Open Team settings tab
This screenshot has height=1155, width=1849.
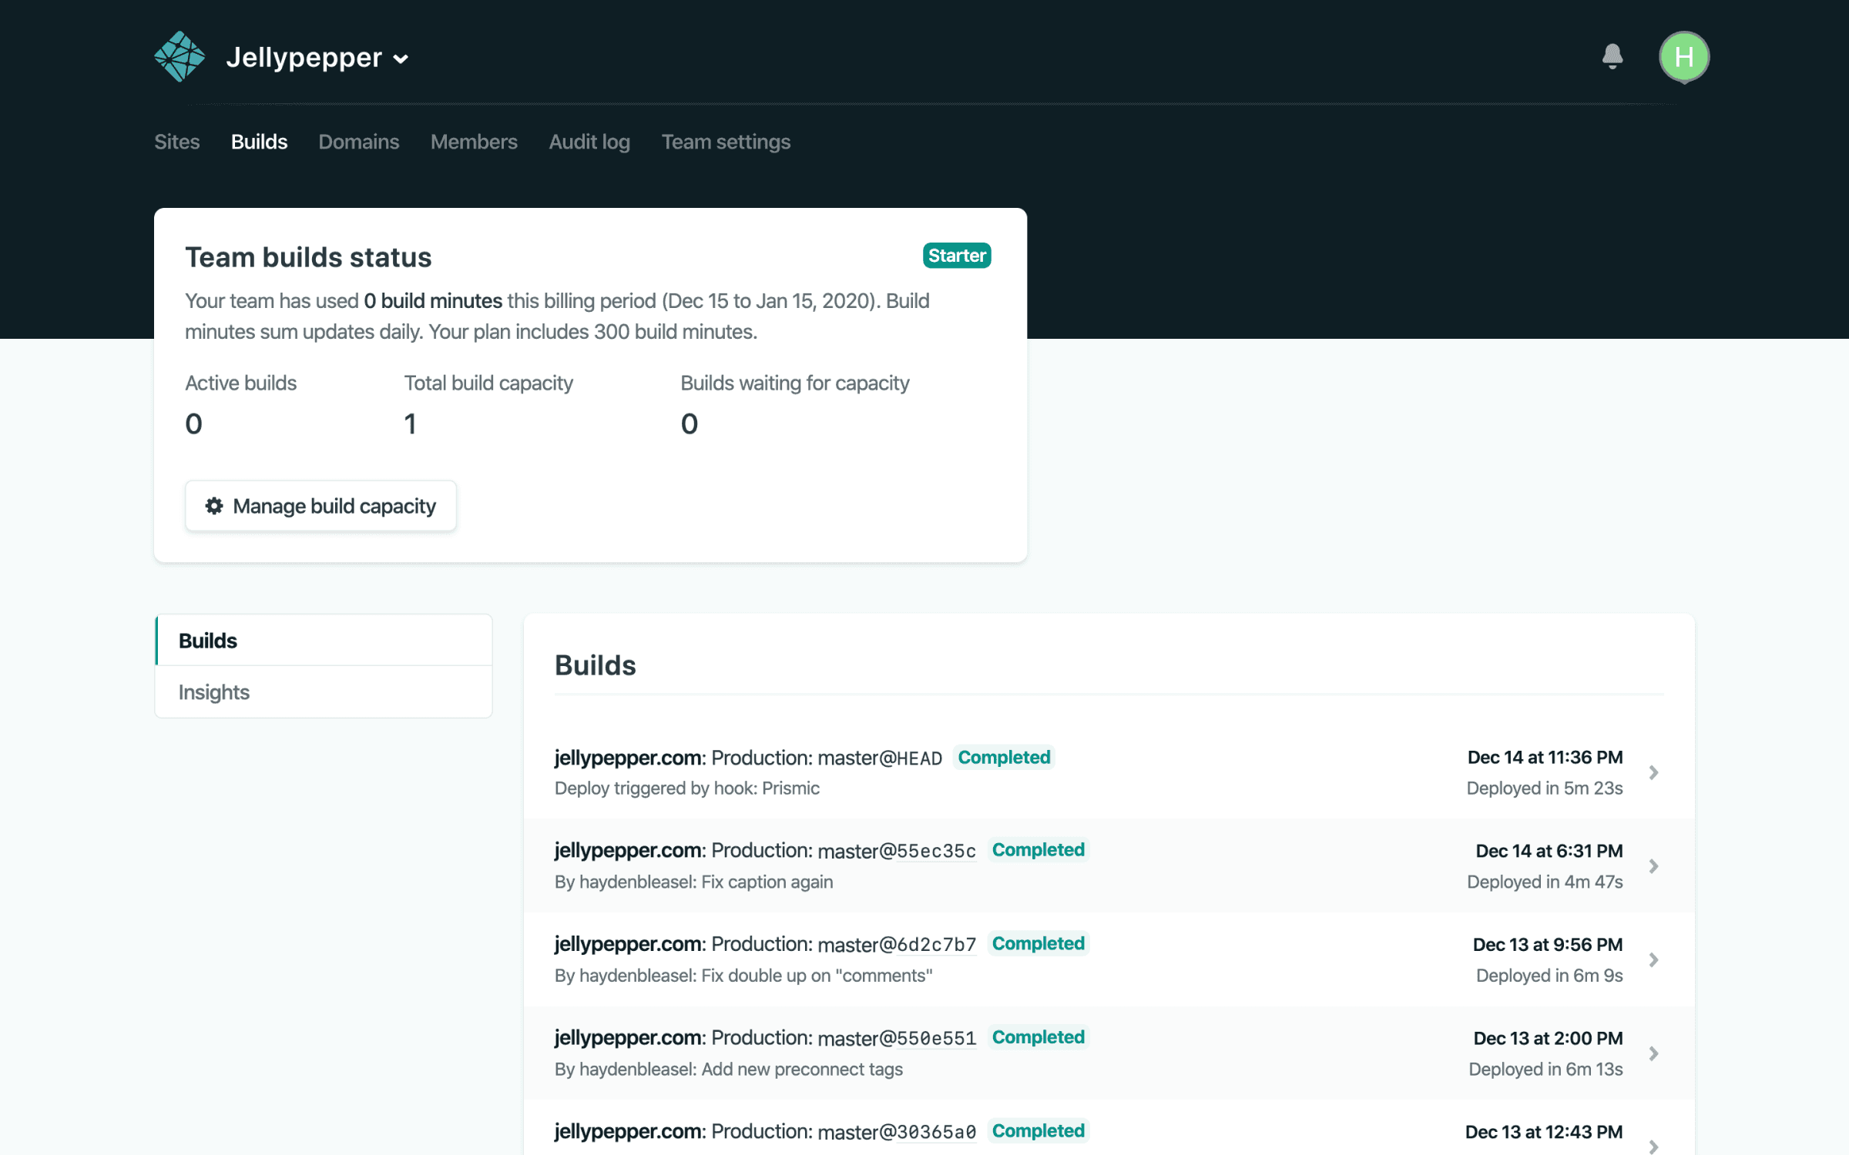click(726, 142)
